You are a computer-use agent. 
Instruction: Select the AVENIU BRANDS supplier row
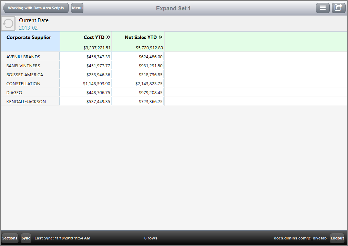pos(23,57)
